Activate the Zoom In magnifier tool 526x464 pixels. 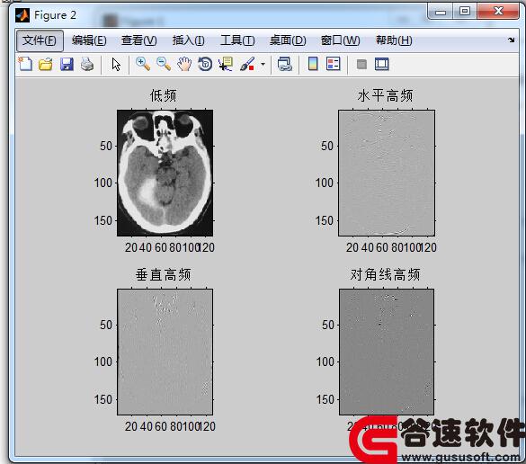tap(143, 64)
